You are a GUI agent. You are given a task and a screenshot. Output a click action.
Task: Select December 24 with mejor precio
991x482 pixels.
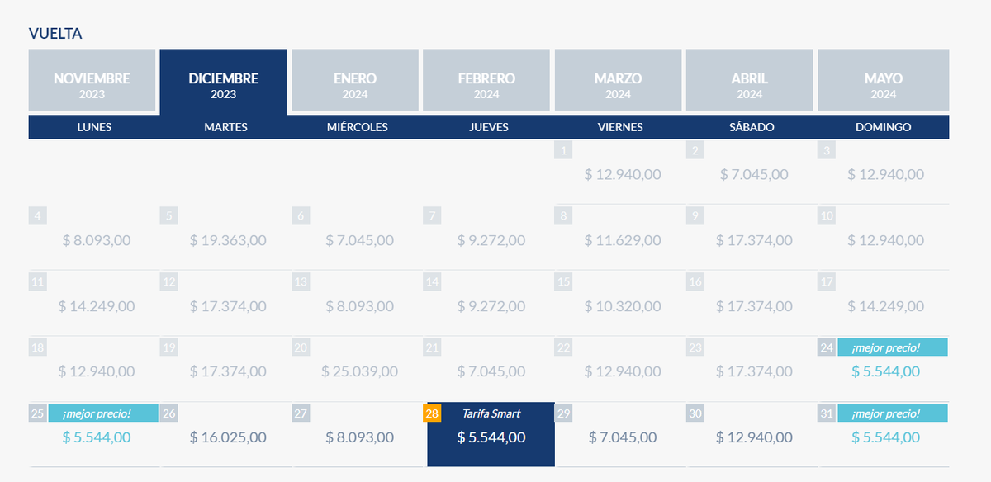[x=885, y=371]
